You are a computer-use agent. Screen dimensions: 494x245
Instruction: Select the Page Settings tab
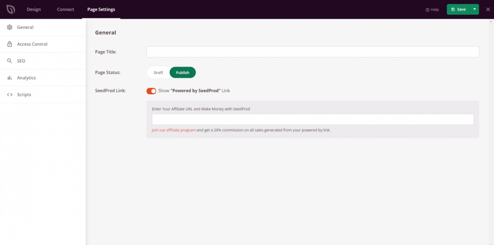pyautogui.click(x=101, y=10)
